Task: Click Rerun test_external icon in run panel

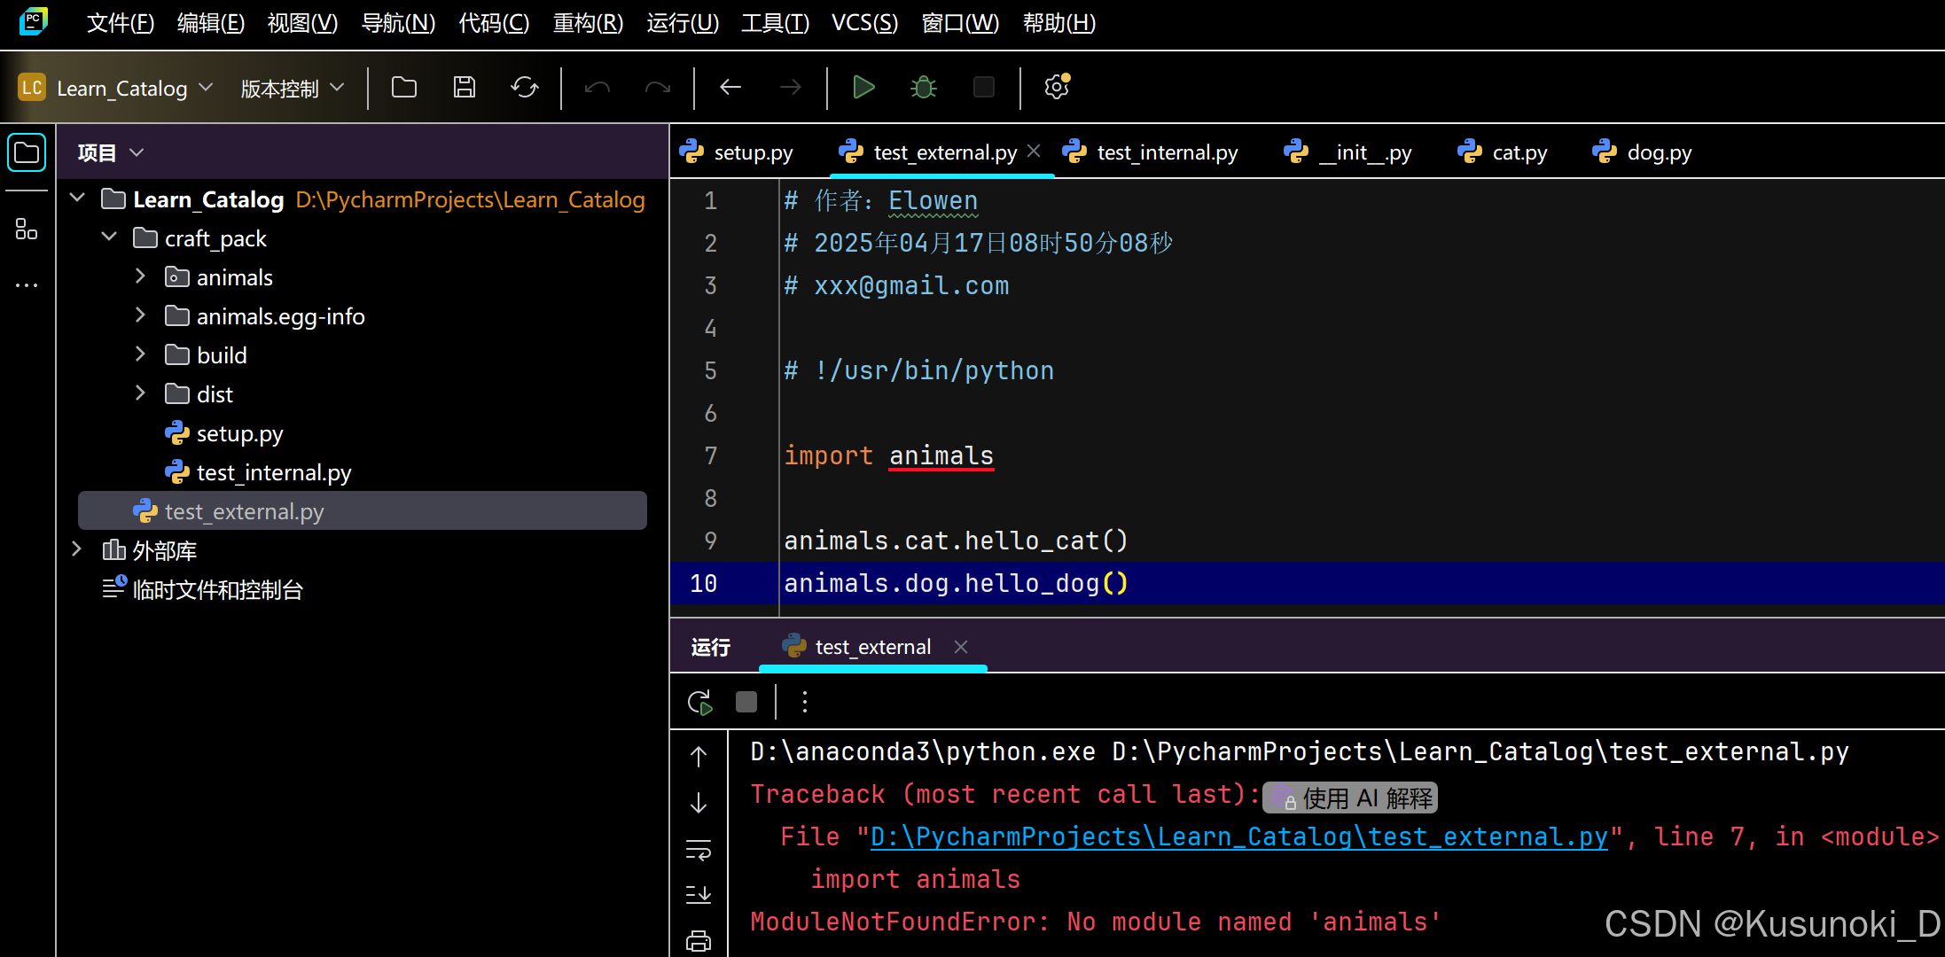Action: pyautogui.click(x=699, y=703)
